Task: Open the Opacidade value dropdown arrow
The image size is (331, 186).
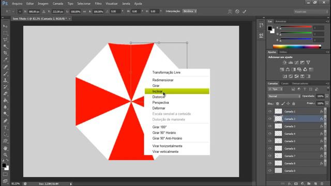Action: [327, 96]
